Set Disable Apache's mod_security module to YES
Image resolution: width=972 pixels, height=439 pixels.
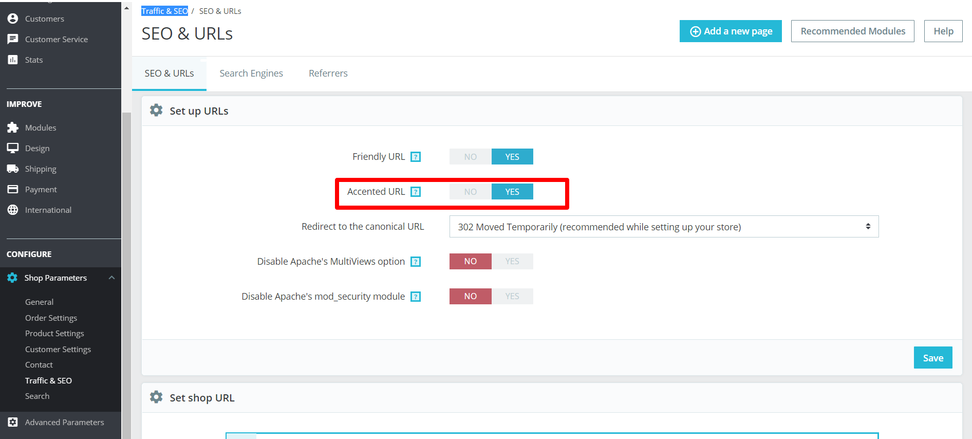coord(512,296)
